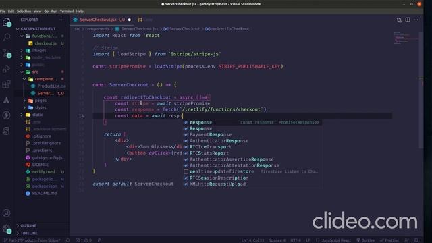The image size is (432, 243).
Task: Click the sync changes icon in status bar
Action: [67, 240]
